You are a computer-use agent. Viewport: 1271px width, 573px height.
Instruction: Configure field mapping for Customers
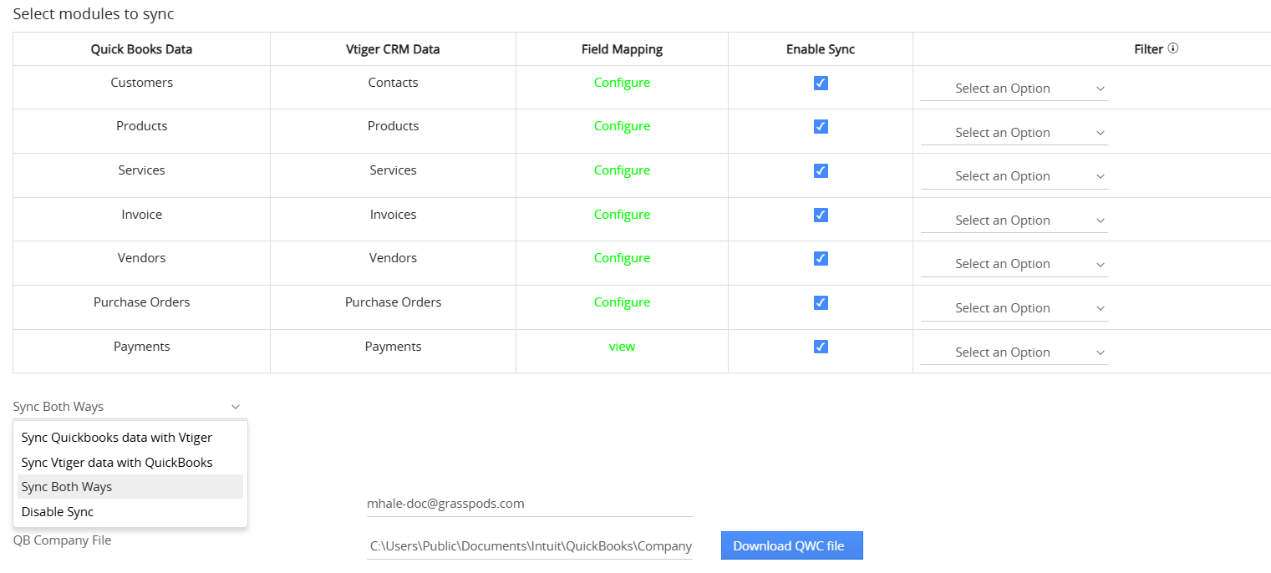click(x=622, y=83)
